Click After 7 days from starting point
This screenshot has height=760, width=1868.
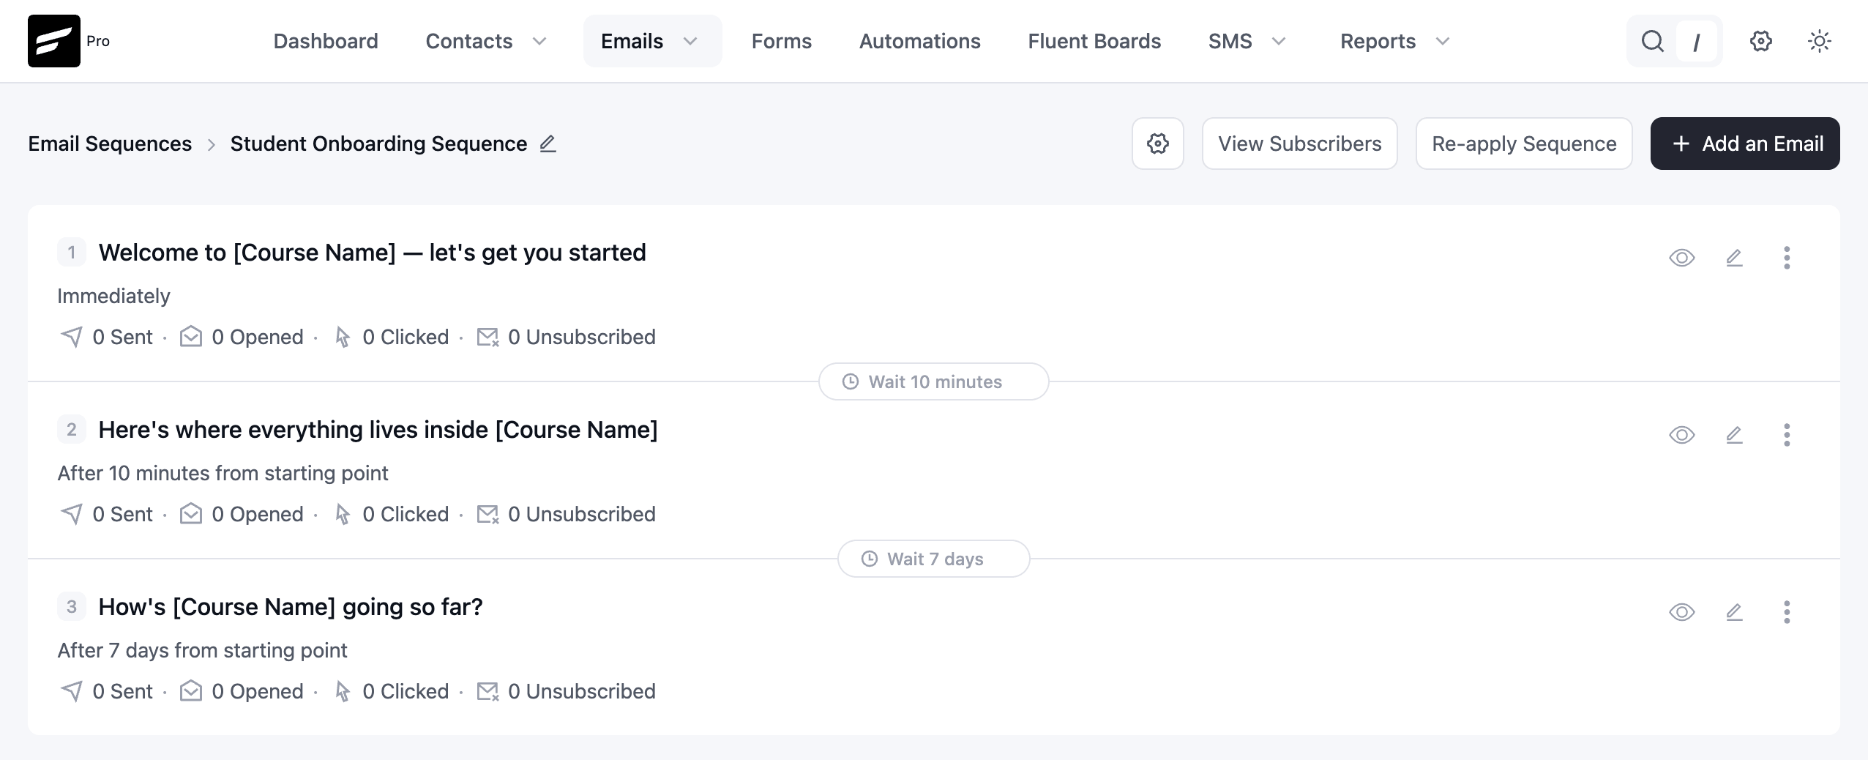coord(202,650)
